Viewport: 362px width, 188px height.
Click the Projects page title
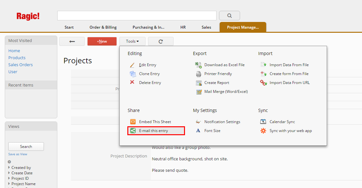(x=78, y=61)
